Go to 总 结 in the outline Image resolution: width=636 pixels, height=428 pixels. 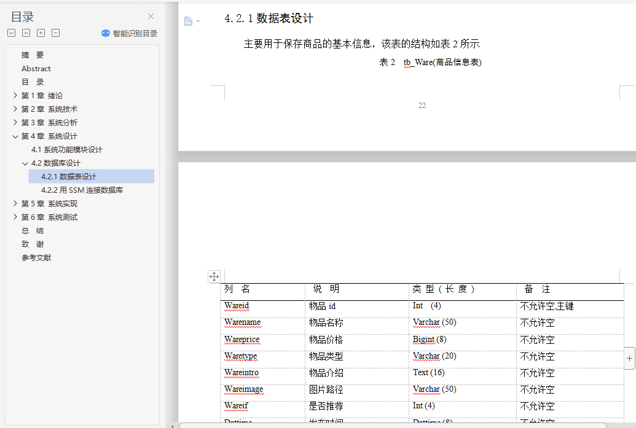pos(33,231)
